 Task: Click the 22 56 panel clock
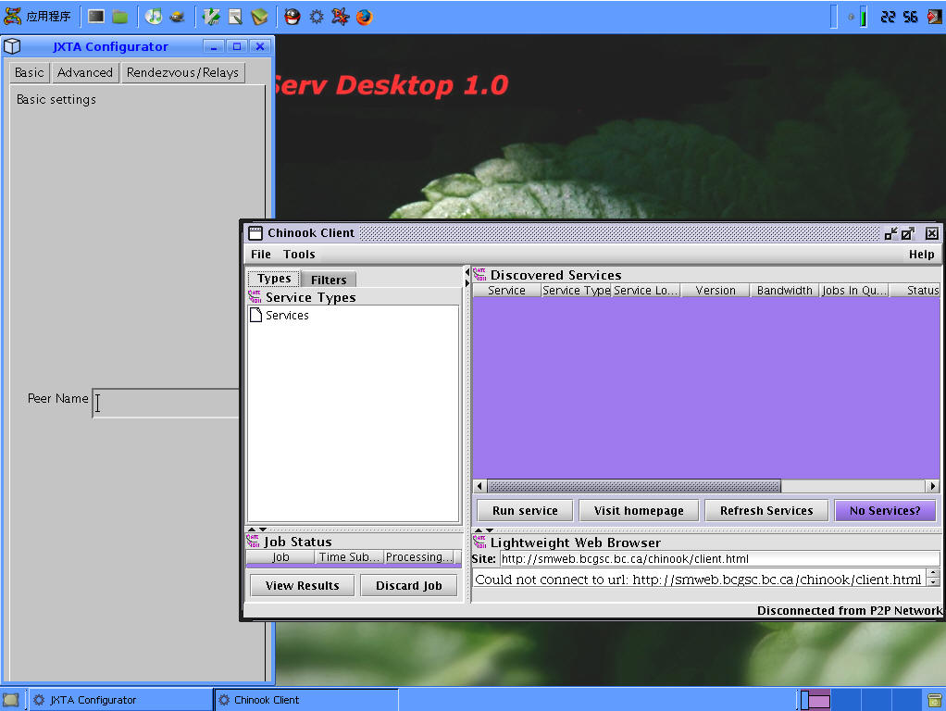[899, 17]
